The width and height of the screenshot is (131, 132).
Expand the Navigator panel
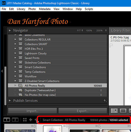10,31
